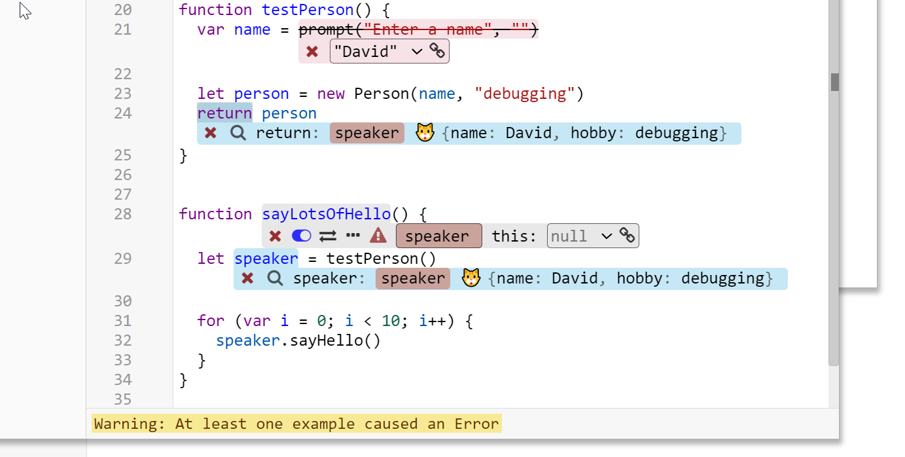Click the speaker tag in line 29 probe
The height and width of the screenshot is (457, 905).
(412, 278)
